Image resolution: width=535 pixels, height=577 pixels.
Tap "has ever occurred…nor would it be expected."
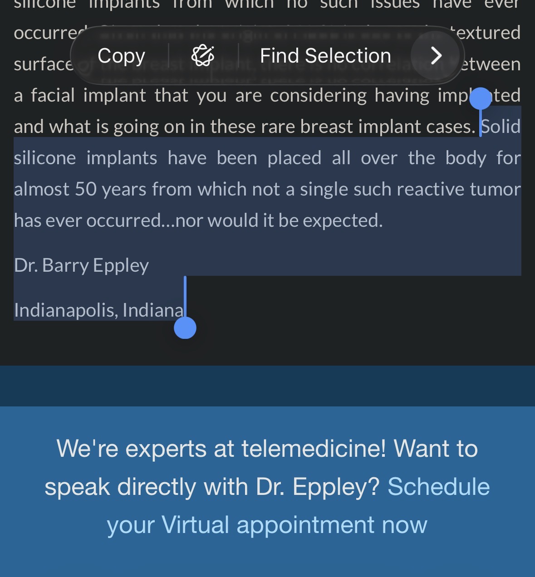point(198,221)
